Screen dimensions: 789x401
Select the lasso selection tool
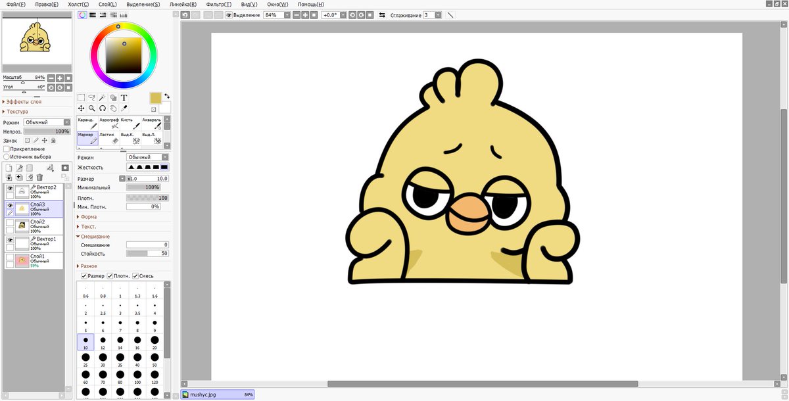(92, 98)
